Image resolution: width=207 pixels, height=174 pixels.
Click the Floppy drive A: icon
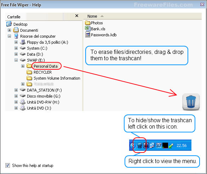pos(23,42)
